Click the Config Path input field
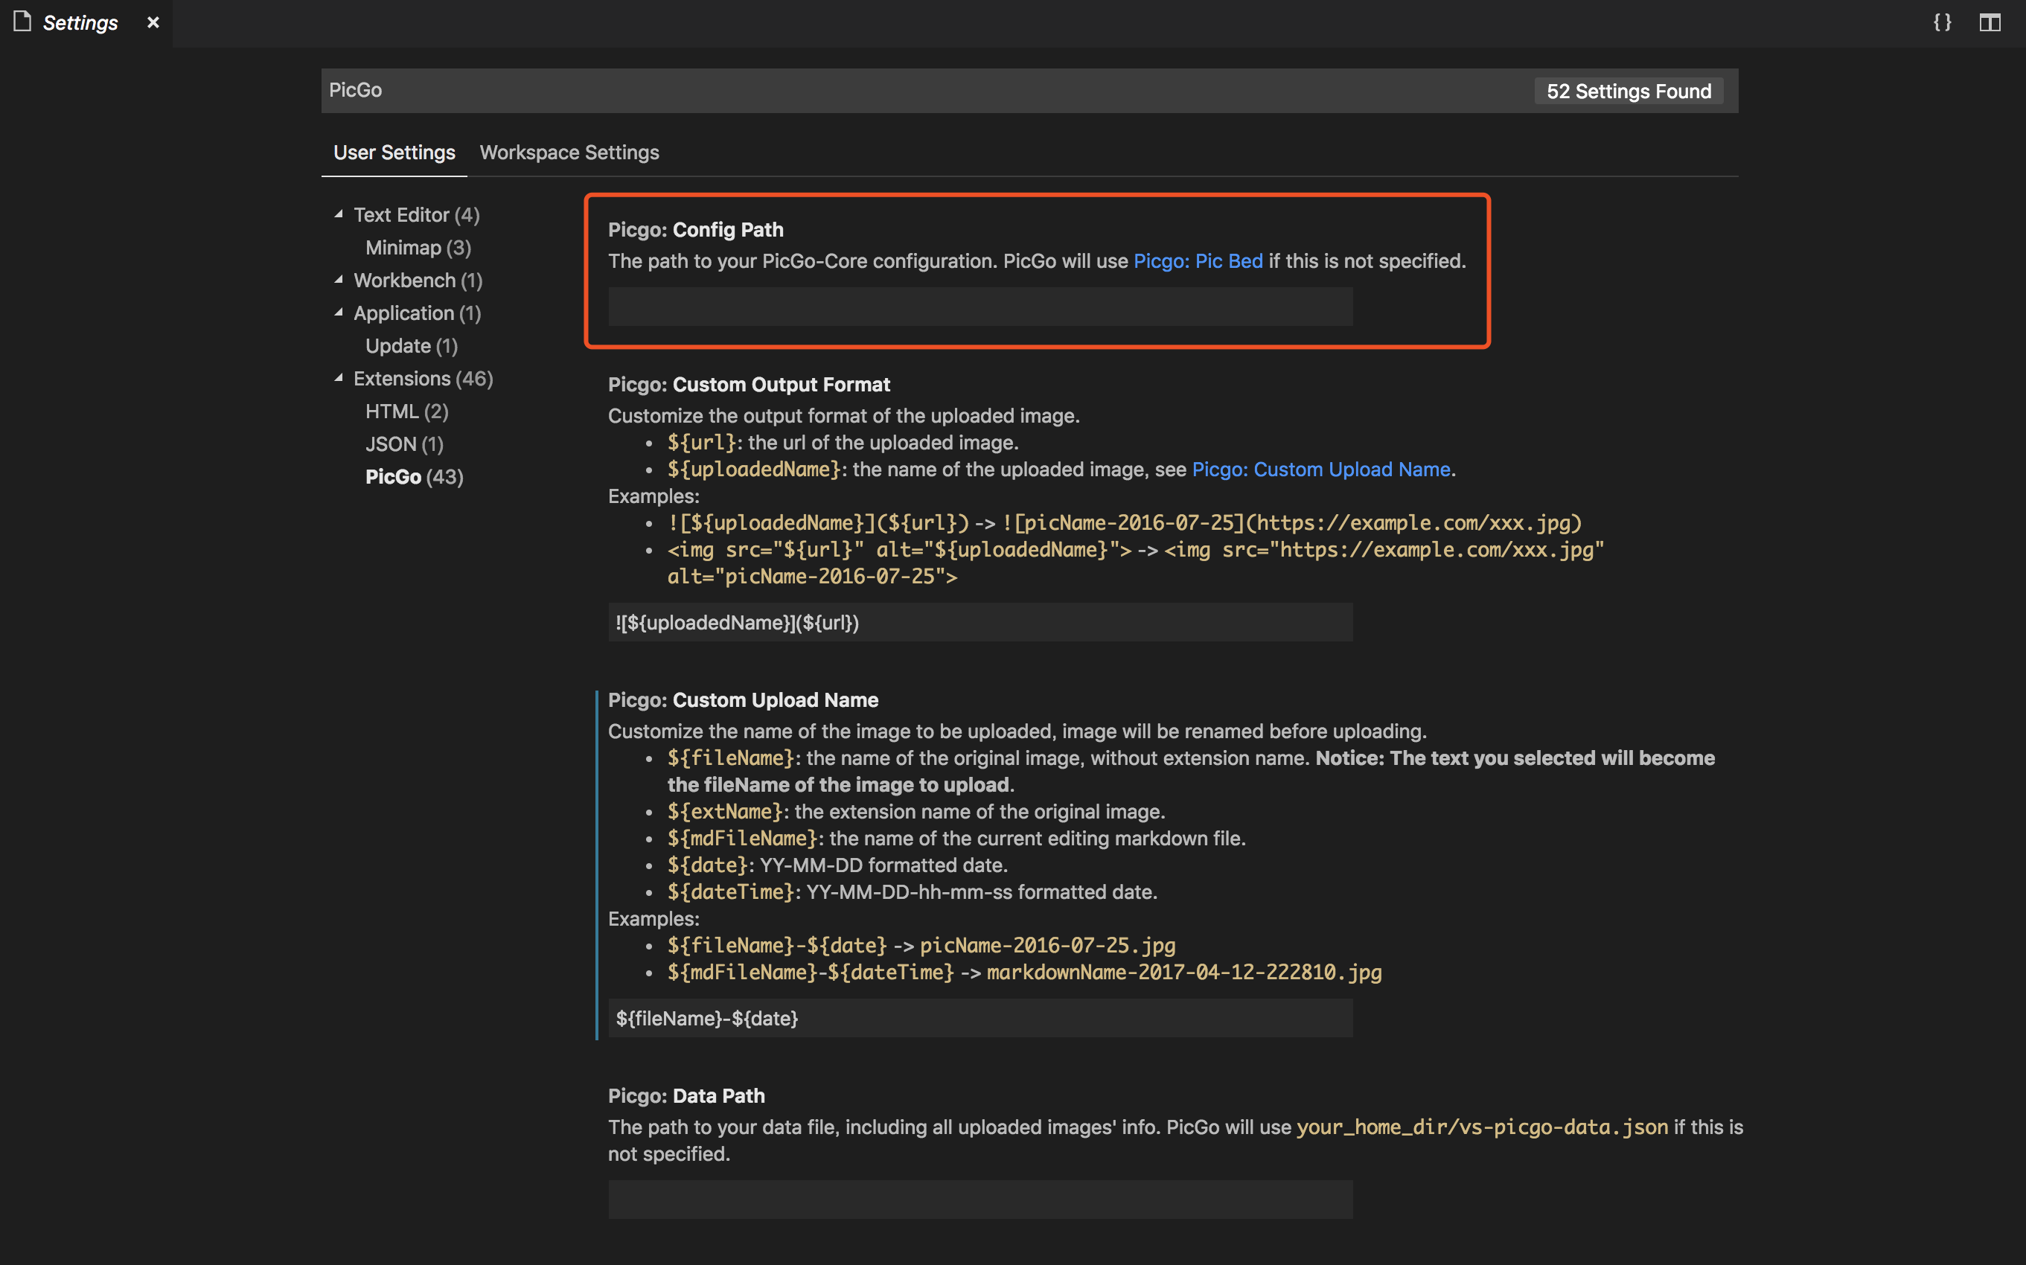Viewport: 2026px width, 1265px height. pos(980,307)
